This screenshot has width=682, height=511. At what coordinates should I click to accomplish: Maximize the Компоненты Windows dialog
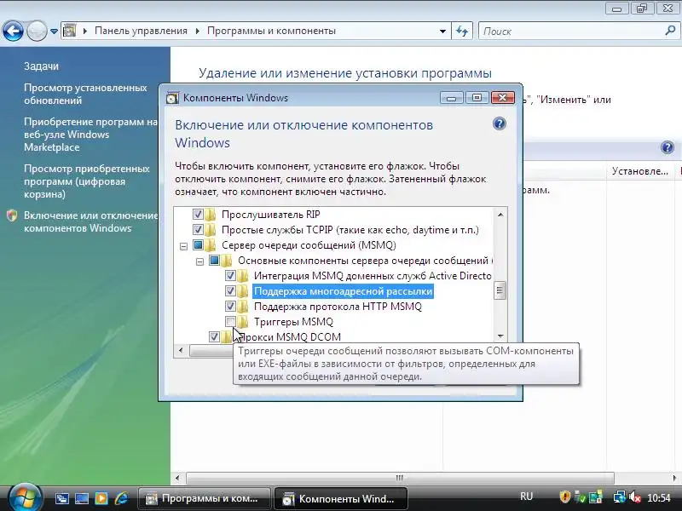(477, 98)
